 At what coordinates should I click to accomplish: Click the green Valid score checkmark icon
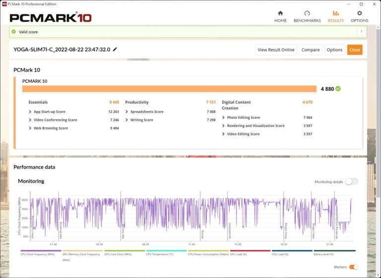point(14,32)
